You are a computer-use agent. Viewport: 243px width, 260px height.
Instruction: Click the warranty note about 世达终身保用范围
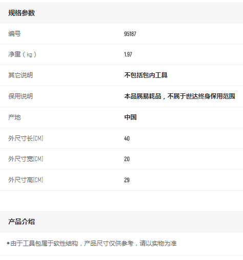tap(179, 96)
